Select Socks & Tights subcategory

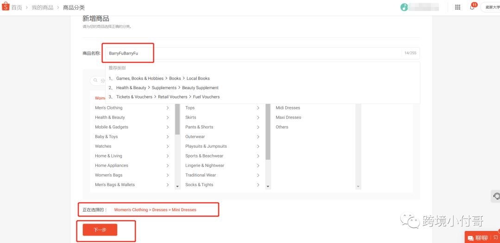click(199, 184)
